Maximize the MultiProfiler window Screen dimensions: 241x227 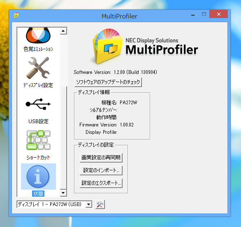pos(204,14)
